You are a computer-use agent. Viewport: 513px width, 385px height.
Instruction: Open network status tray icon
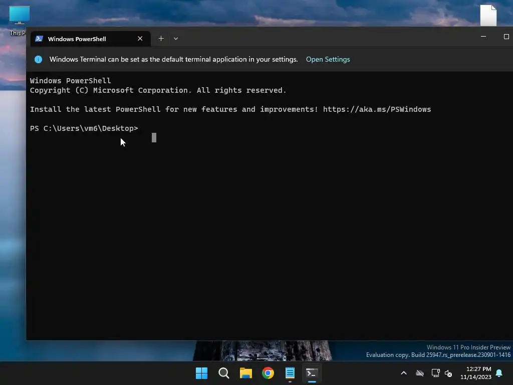[x=435, y=373]
